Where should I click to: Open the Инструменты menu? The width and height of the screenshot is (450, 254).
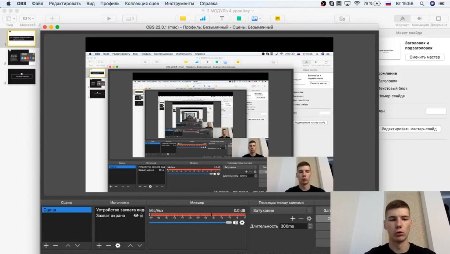pyautogui.click(x=180, y=4)
